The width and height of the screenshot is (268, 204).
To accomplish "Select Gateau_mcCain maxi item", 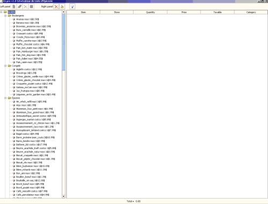I will coord(32,87).
